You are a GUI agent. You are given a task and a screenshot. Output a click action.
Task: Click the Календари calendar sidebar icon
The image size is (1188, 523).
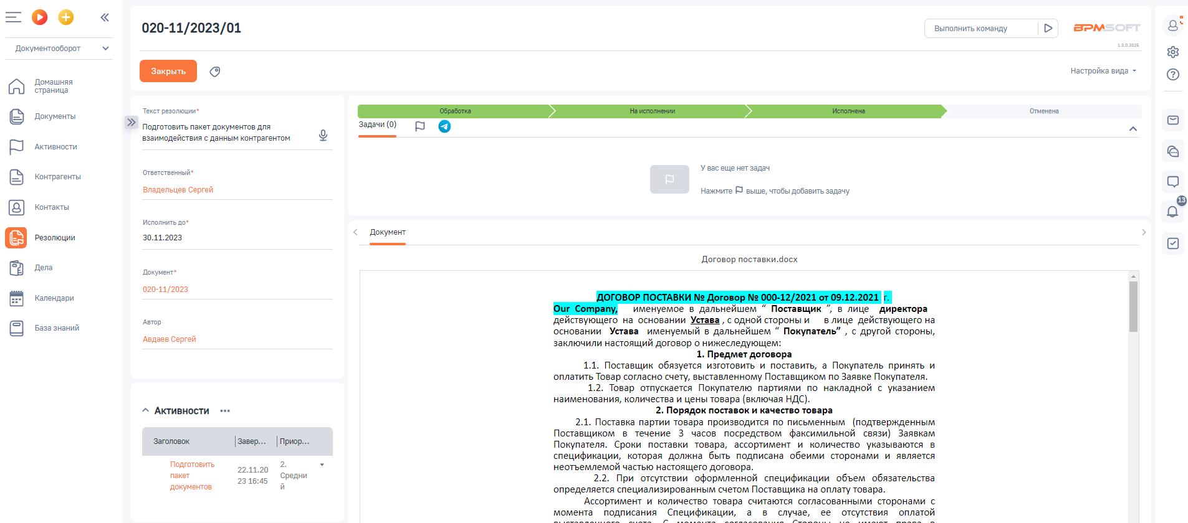pos(17,298)
